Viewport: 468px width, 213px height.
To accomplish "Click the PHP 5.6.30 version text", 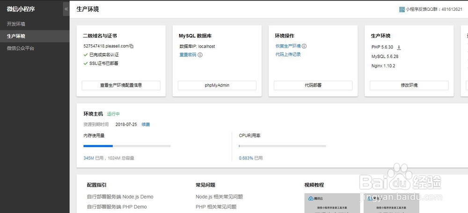I will click(382, 47).
